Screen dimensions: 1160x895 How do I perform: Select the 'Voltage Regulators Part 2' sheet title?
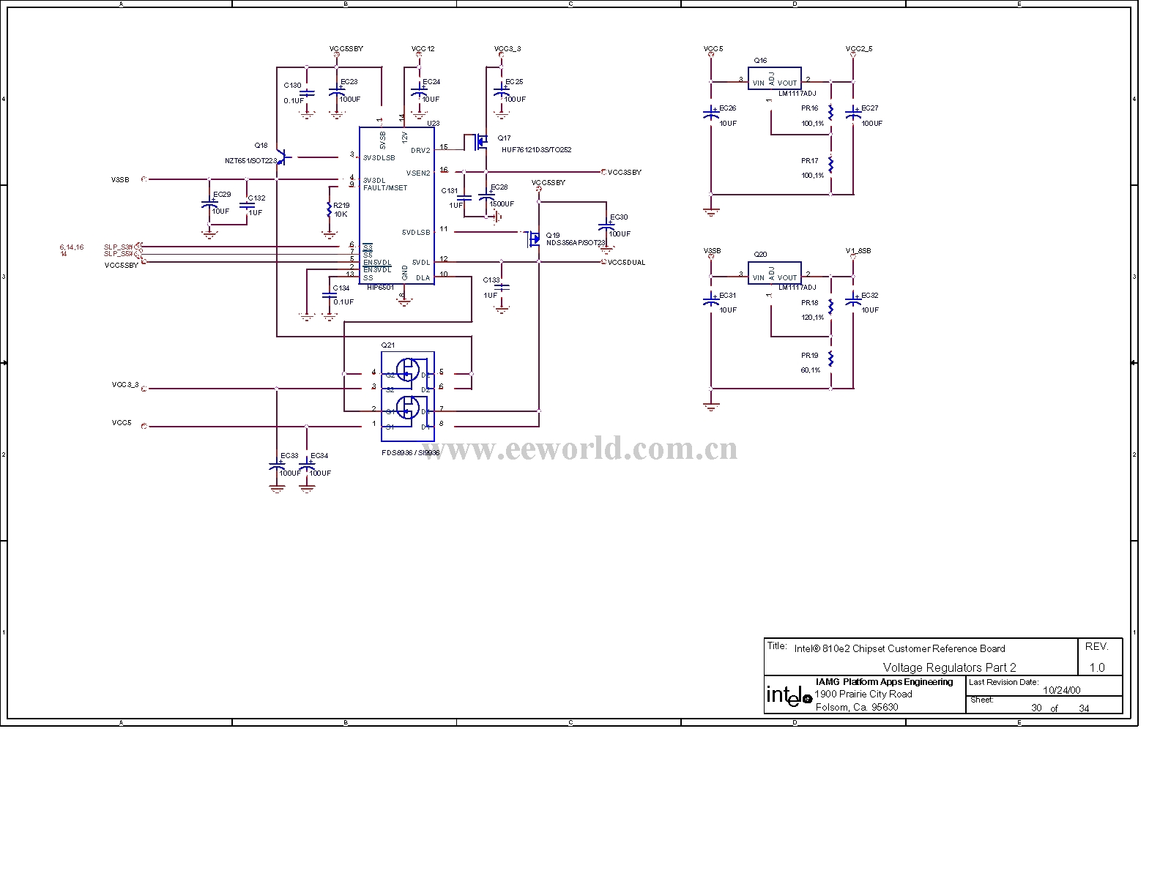point(949,667)
